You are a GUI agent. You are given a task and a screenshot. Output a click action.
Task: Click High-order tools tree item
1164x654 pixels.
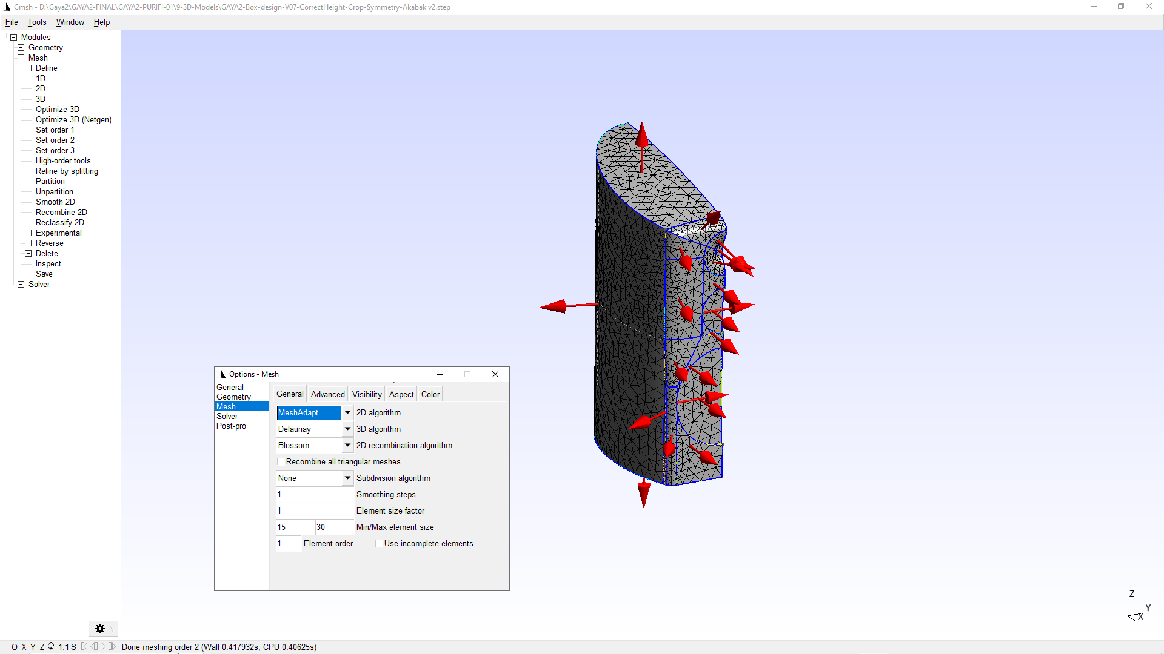[x=63, y=160]
